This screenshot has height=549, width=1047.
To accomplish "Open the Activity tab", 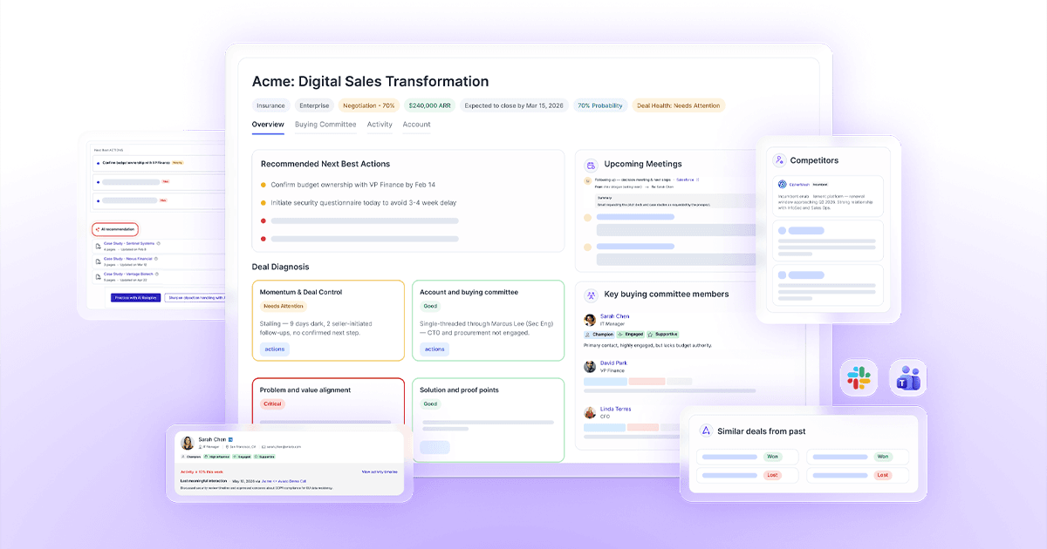I will (x=380, y=125).
